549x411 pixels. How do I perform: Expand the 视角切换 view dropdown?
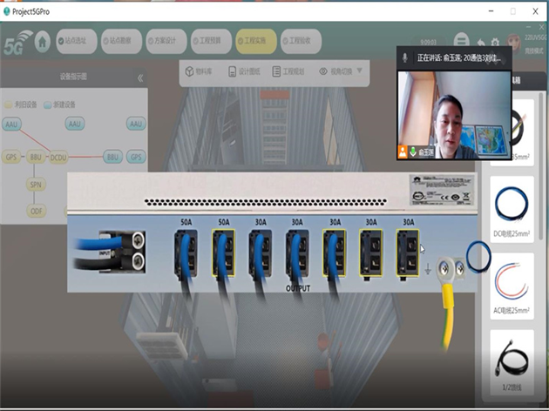click(x=341, y=71)
